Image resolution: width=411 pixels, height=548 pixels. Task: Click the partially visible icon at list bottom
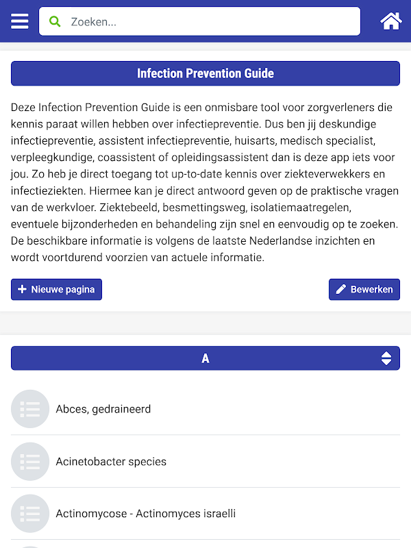(x=30, y=546)
